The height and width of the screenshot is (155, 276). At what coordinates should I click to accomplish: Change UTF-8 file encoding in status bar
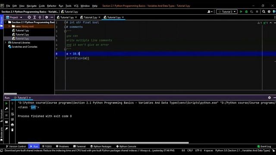click(198, 151)
